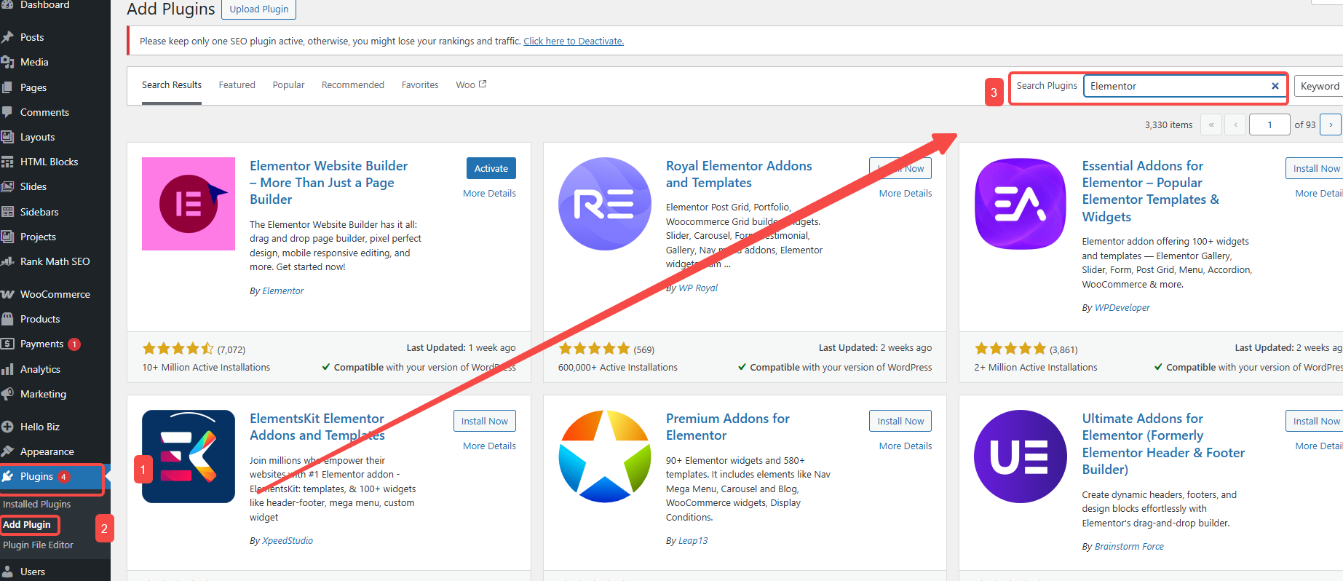Open the Products box icon
1343x581 pixels.
click(x=7, y=319)
